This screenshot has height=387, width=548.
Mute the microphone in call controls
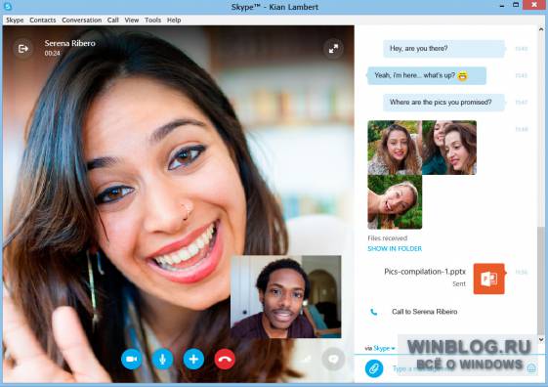[162, 359]
